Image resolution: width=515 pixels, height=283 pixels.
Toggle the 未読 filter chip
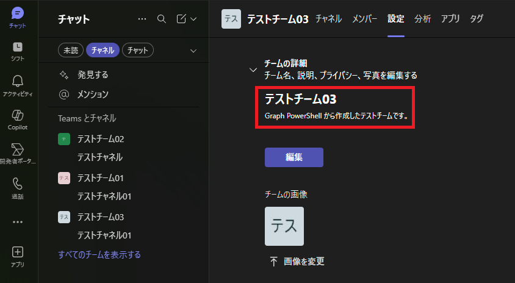coord(71,50)
